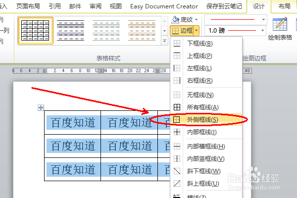Open the 底纹 shading dropdown arrow

pyautogui.click(x=196, y=19)
